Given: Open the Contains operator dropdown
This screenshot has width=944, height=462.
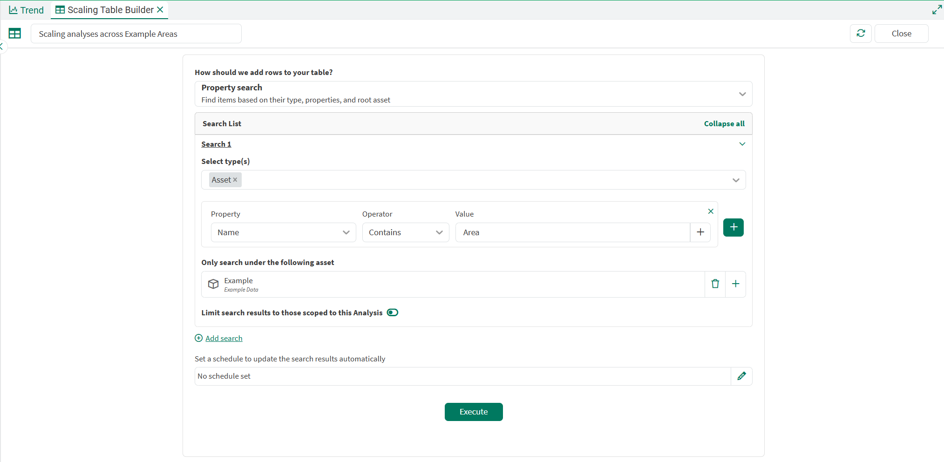Looking at the screenshot, I should pos(405,232).
